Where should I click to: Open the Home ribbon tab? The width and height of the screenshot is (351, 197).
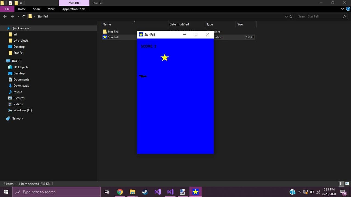(x=22, y=9)
